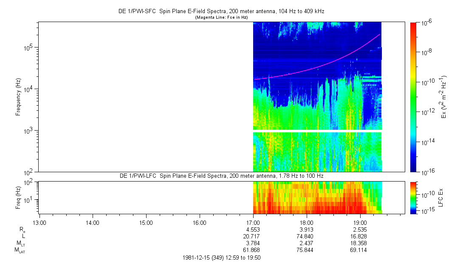Click the 'Freq (Hz)' lower y-axis label
Viewport: 460px width, 263px height.
(x=18, y=197)
